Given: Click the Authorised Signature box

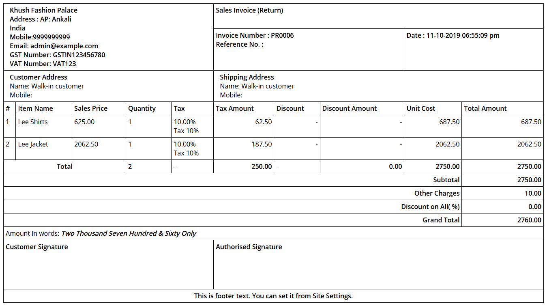Looking at the screenshot, I should pos(378,264).
